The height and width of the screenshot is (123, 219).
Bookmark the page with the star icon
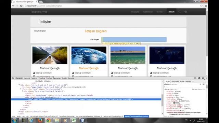tap(201, 6)
